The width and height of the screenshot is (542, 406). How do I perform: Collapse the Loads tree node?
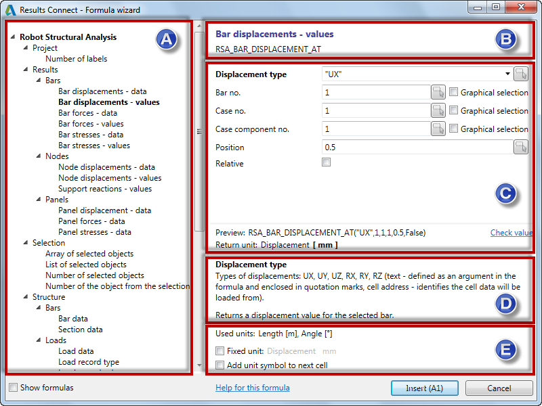(39, 340)
